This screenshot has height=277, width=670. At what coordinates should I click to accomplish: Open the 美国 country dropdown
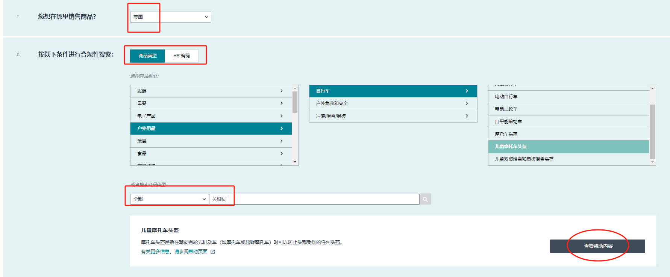point(170,17)
